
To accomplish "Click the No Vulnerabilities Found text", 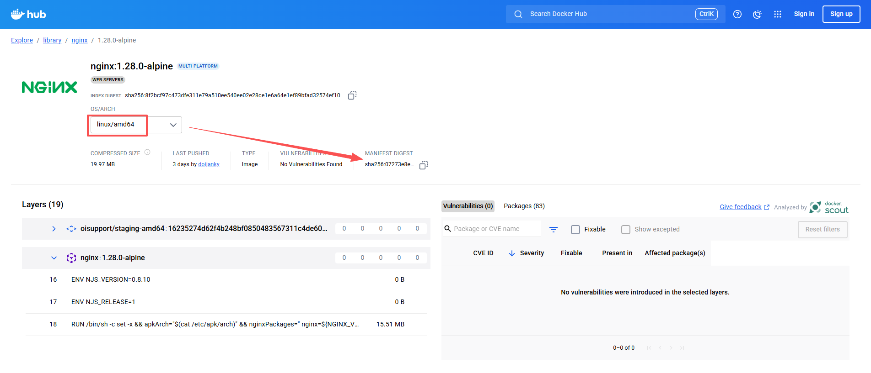I will point(311,165).
